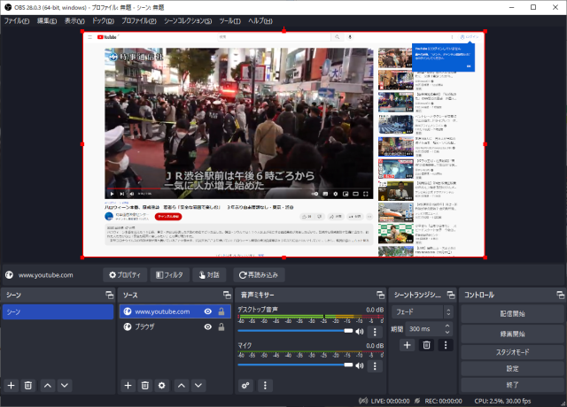Click YouTube search magnifier in preview
567x407 pixels.
coord(337,37)
